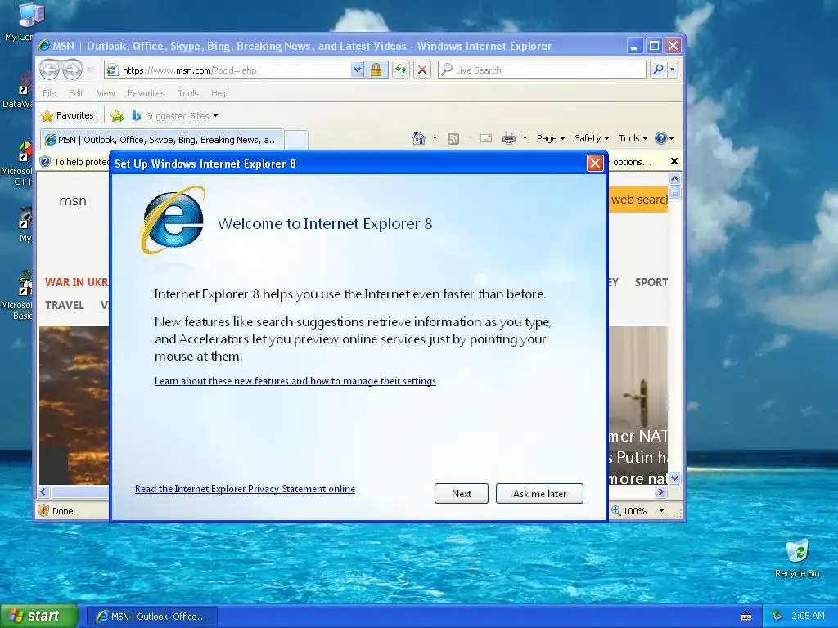
Task: Click the Ask me later button
Action: pos(539,493)
